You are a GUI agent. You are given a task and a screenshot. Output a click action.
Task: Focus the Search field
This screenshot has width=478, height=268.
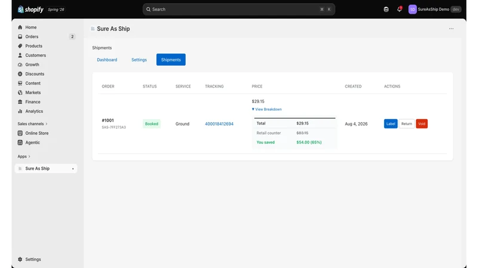(x=238, y=10)
